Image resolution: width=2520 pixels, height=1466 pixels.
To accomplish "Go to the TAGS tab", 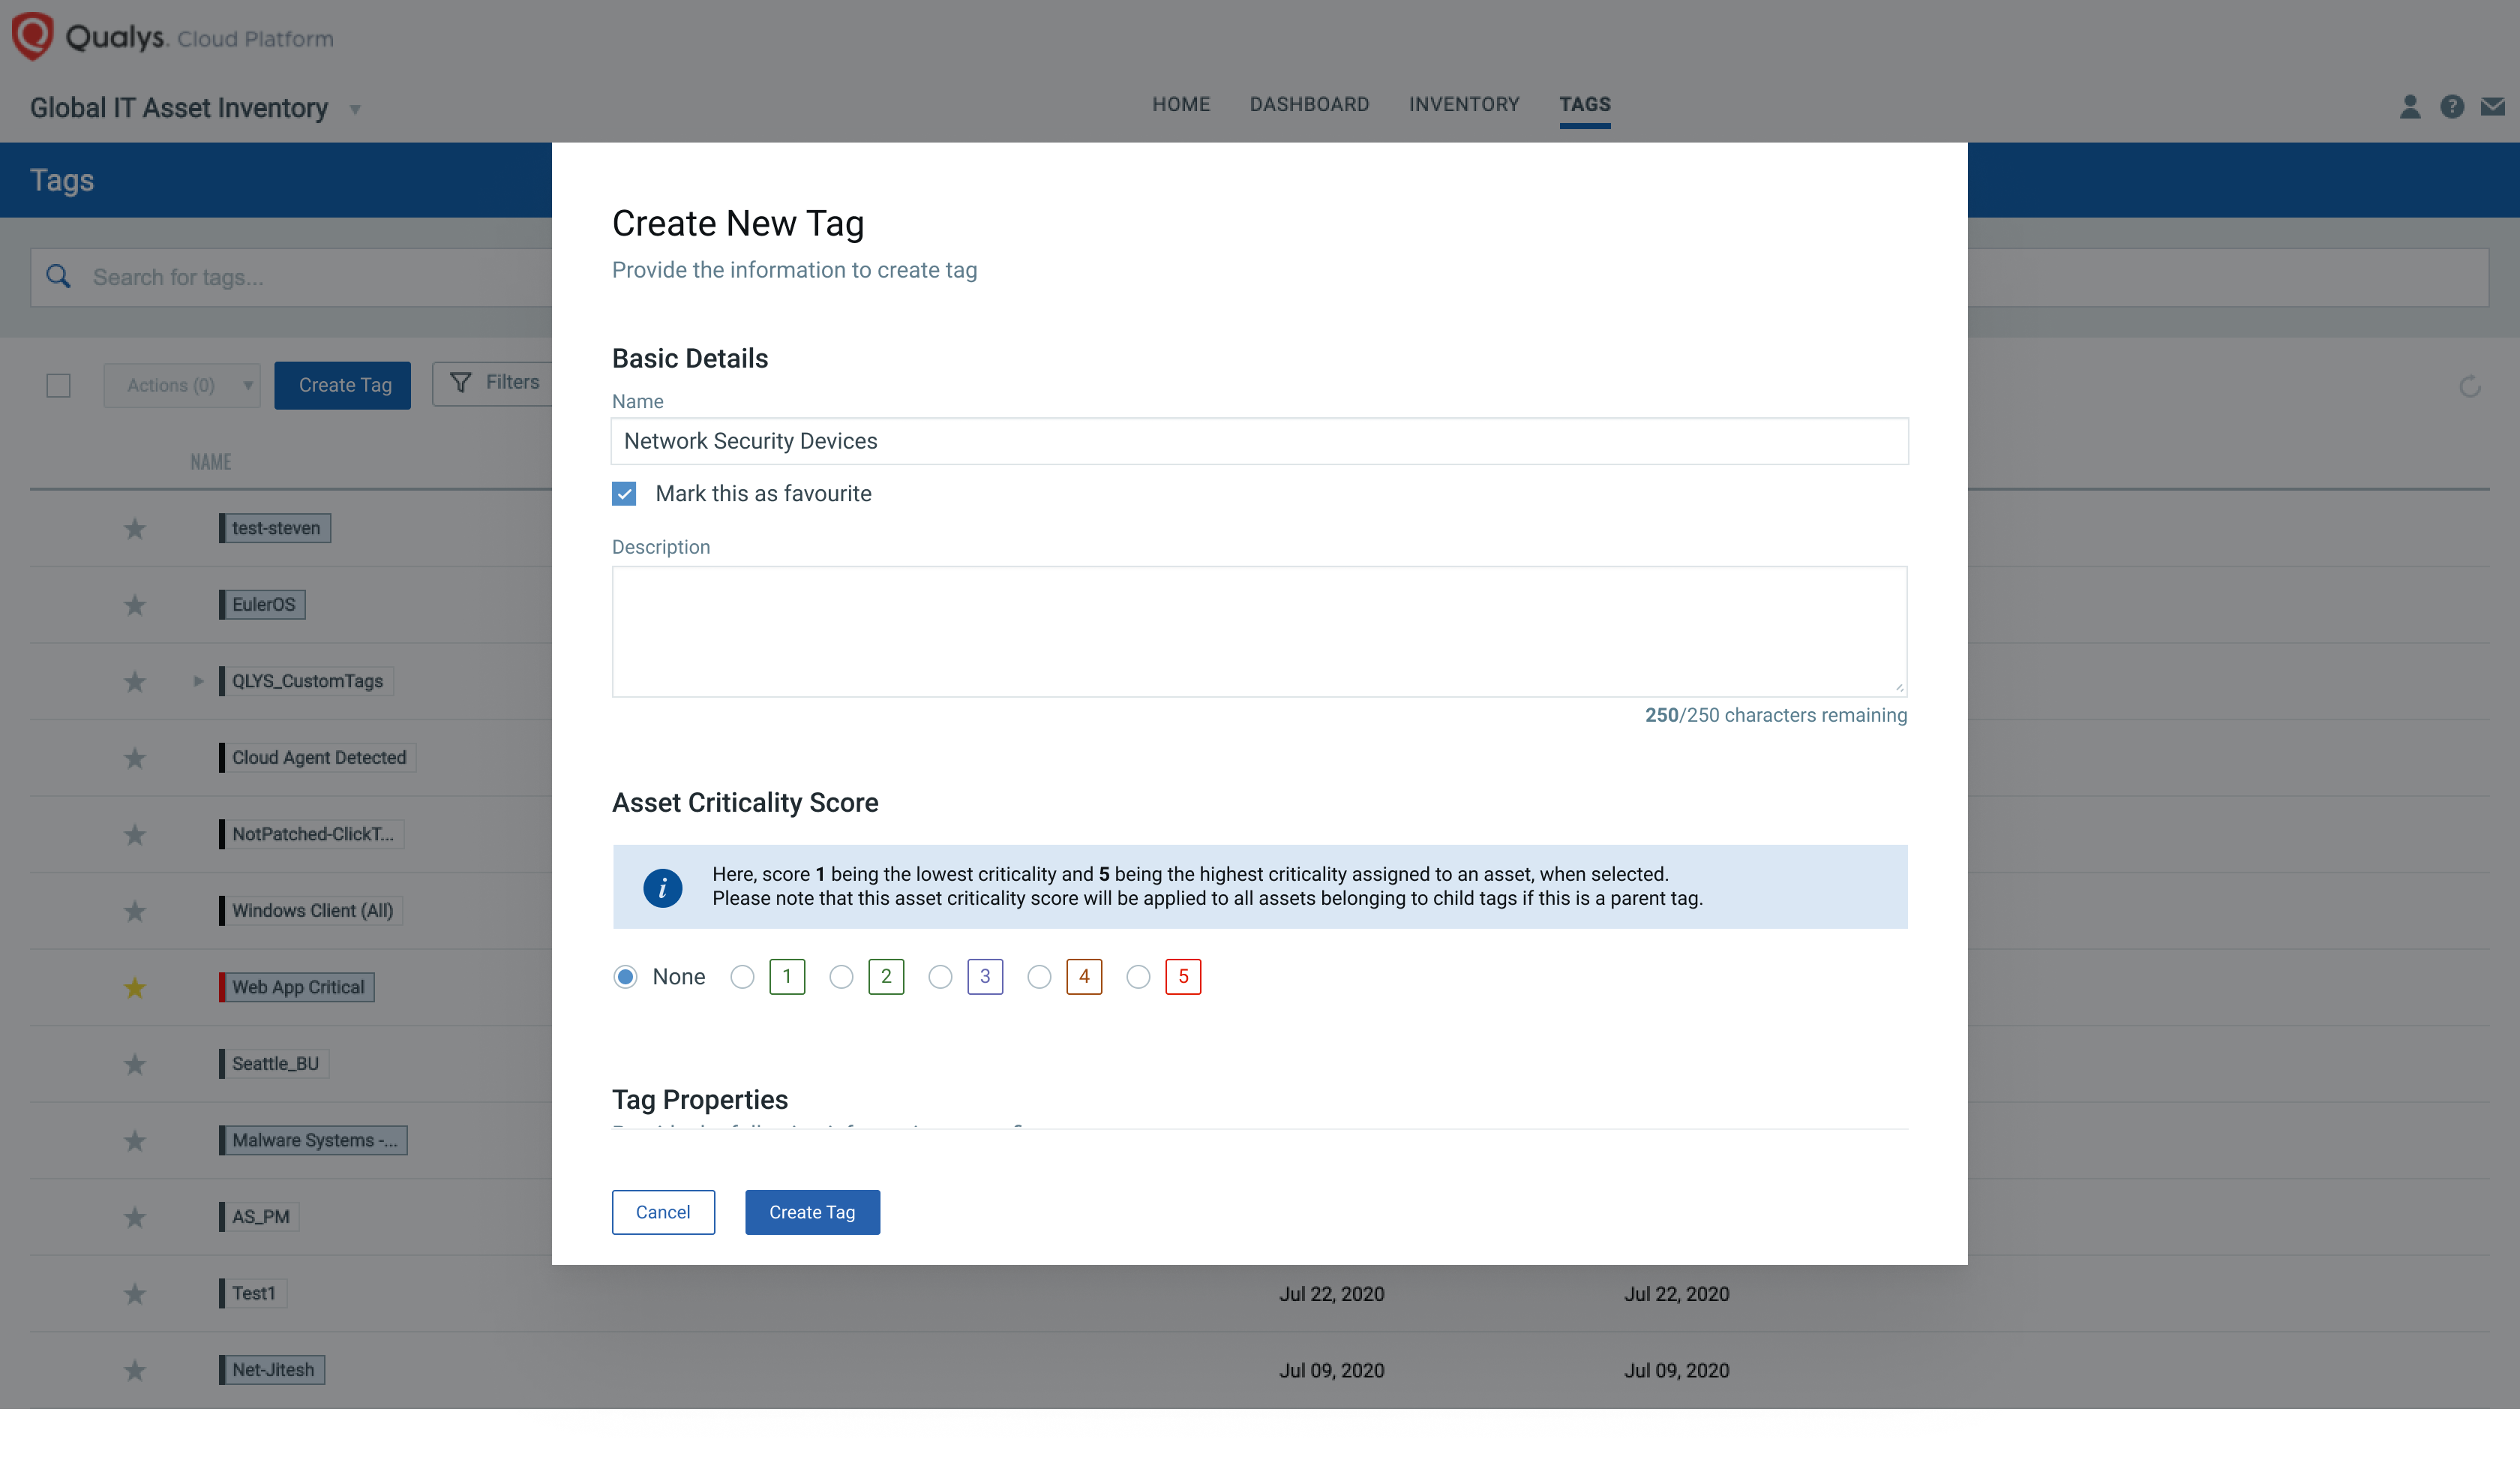I will (x=1585, y=104).
